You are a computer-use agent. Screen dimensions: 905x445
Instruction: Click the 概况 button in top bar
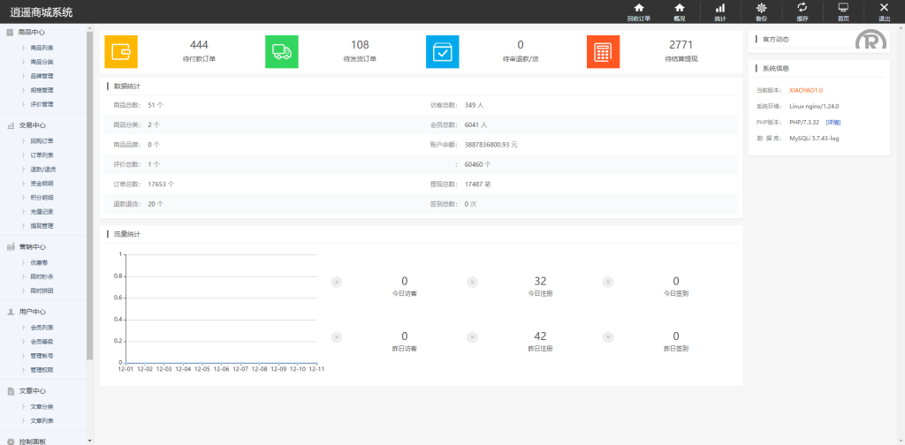679,11
